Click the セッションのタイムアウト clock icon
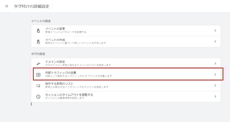 pyautogui.click(x=38, y=97)
